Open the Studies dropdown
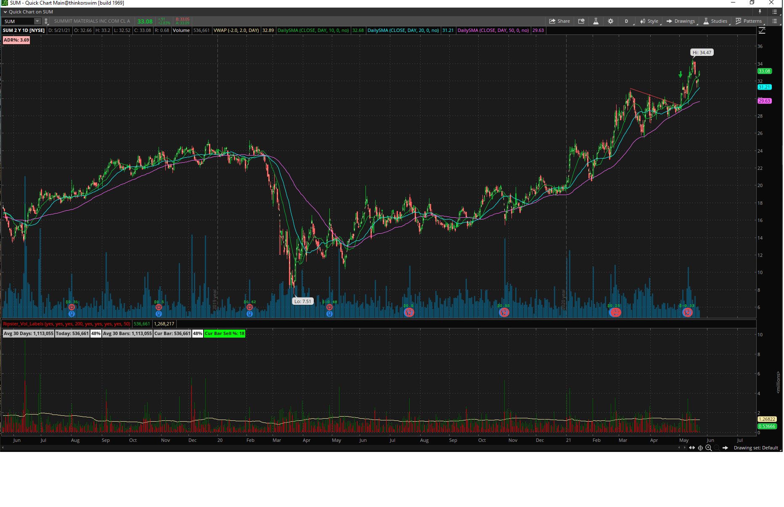Image resolution: width=784 pixels, height=507 pixels. [715, 21]
